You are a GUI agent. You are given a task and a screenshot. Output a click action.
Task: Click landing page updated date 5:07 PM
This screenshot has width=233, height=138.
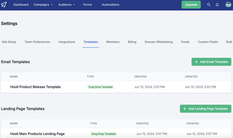pyautogui.click(x=202, y=134)
